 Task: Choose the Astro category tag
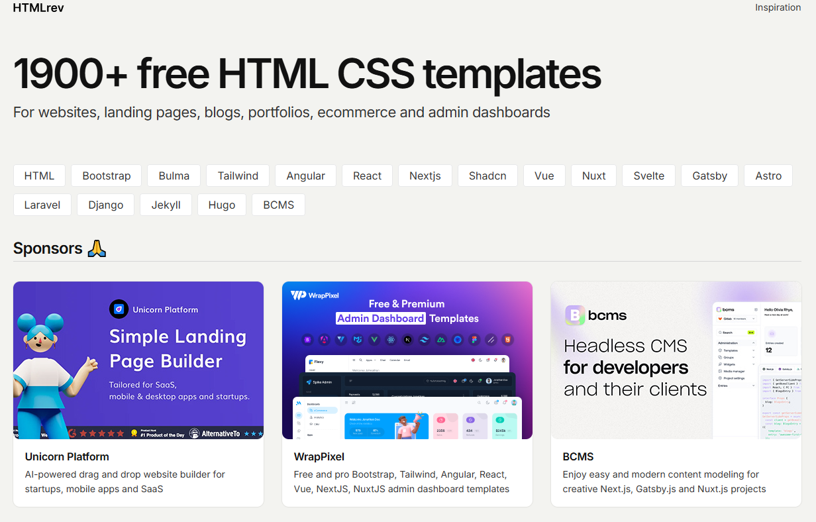tap(768, 176)
